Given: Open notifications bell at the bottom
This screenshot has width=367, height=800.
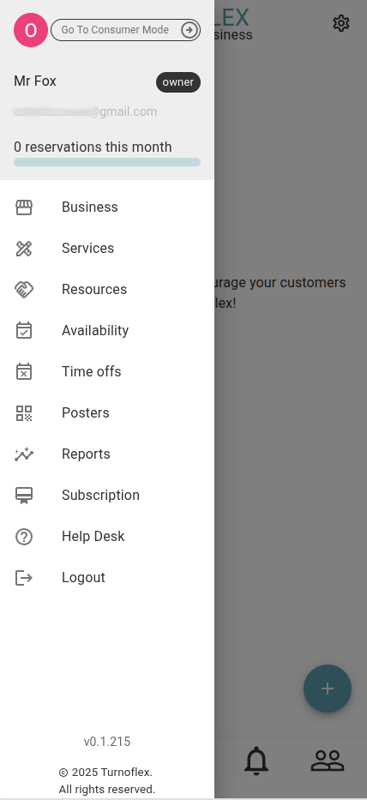Looking at the screenshot, I should pos(256,761).
